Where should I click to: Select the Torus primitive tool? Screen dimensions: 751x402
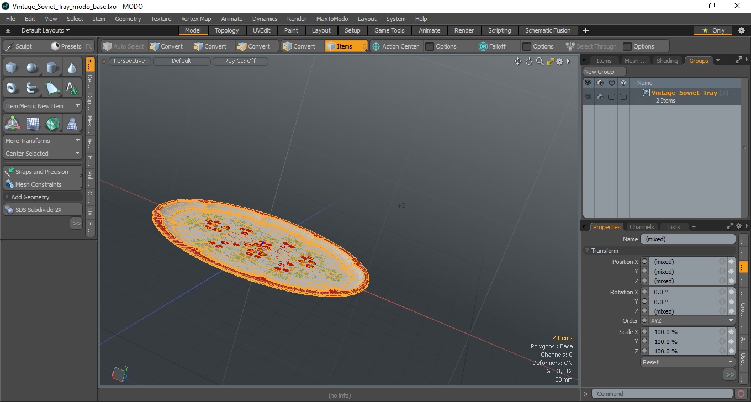13,88
